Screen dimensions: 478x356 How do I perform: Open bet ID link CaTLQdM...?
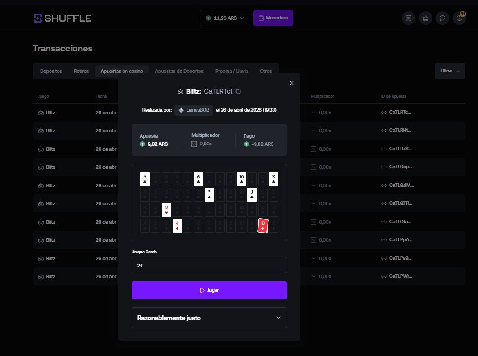397,185
